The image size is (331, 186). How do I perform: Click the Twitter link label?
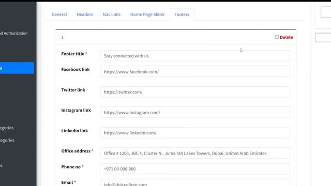73,90
